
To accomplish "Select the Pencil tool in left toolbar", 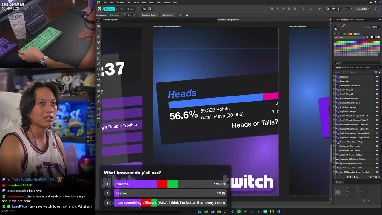I will tap(98, 53).
